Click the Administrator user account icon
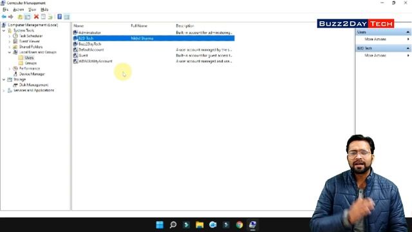Screen dimensions: 412x232 (x=75, y=33)
